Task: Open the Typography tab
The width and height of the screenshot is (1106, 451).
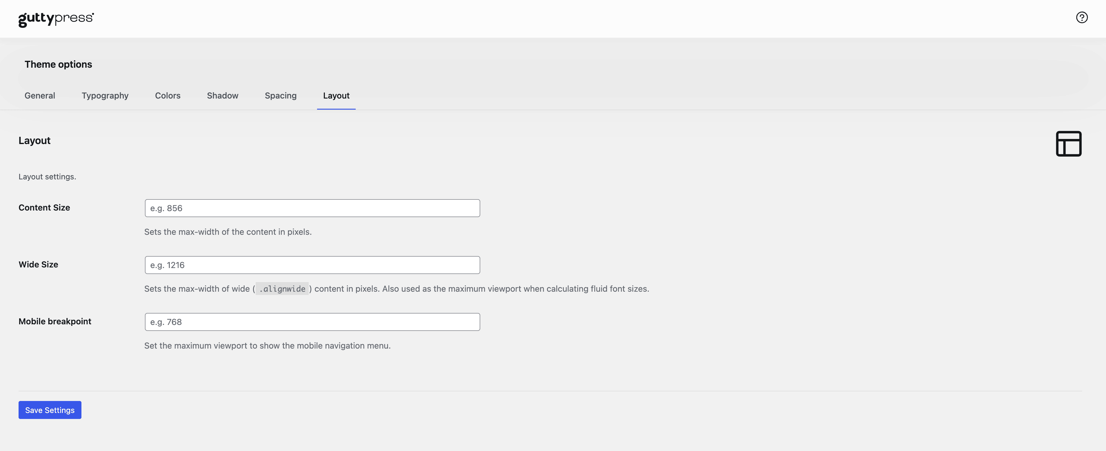Action: coord(105,95)
